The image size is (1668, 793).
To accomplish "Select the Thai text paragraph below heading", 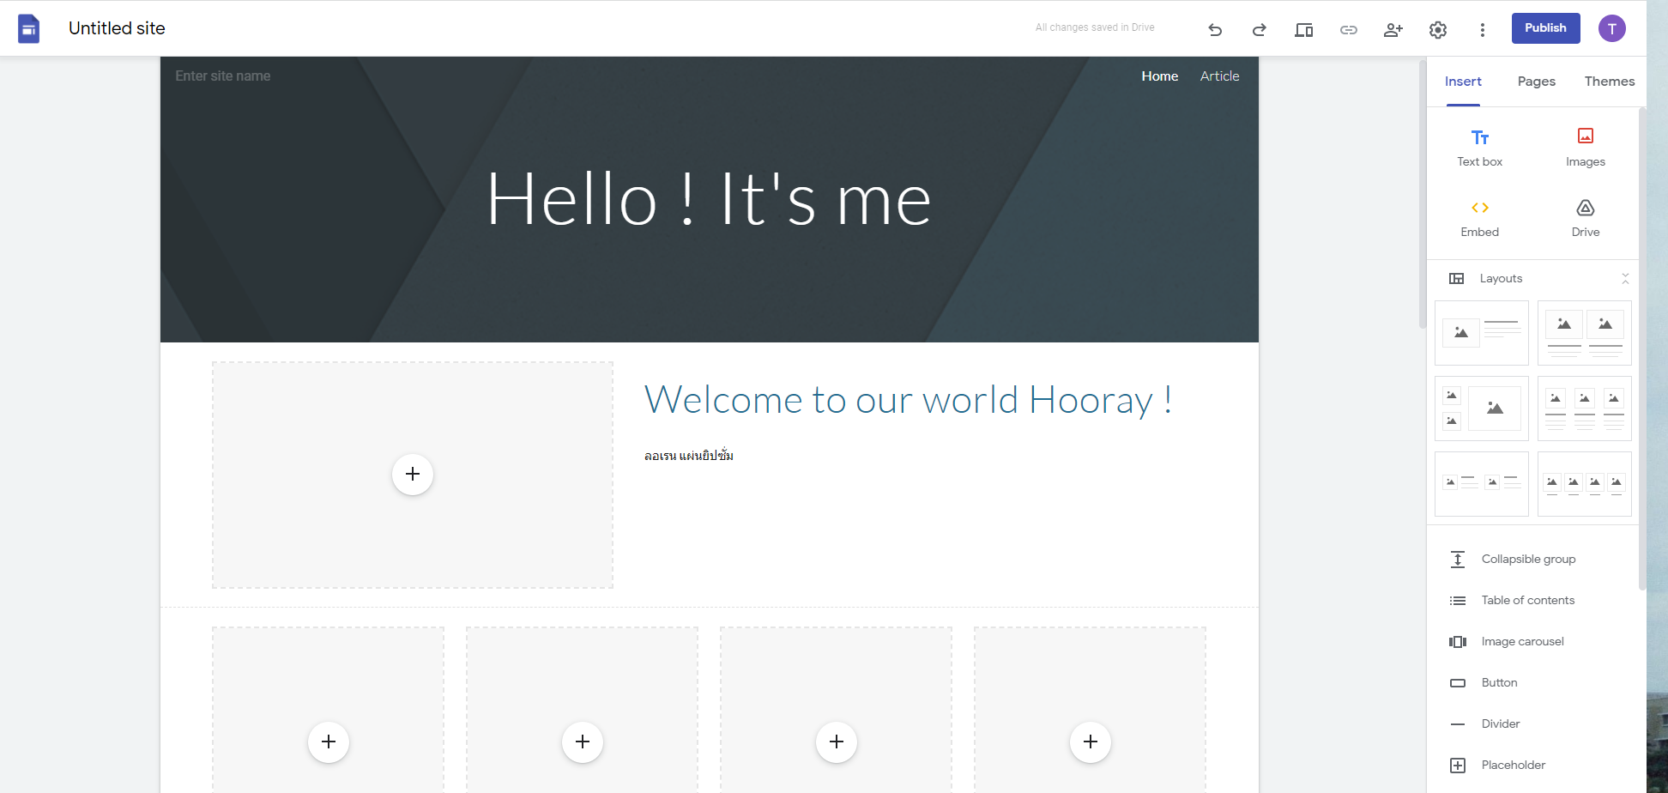I will point(688,456).
